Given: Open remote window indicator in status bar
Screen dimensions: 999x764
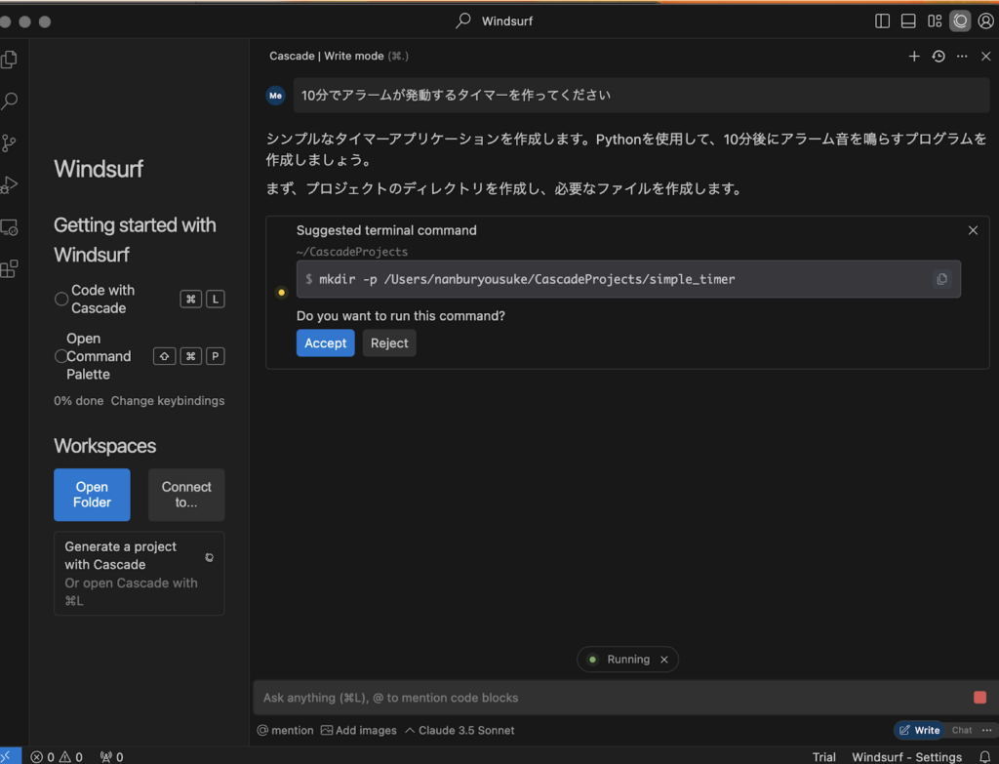Looking at the screenshot, I should [x=9, y=756].
